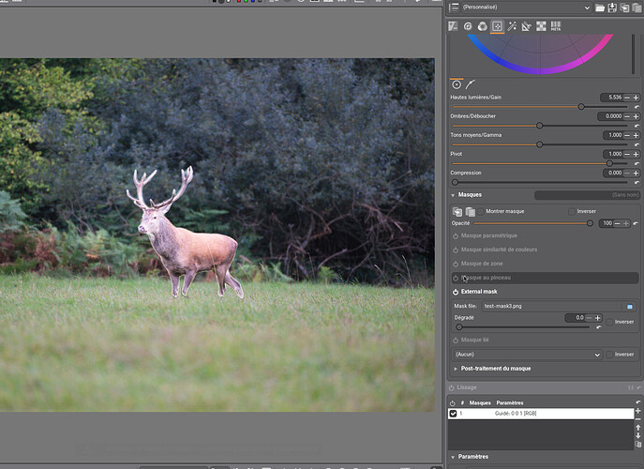This screenshot has width=644, height=469.
Task: Open the (Aucun) linked mask dropdown
Action: [x=527, y=355]
